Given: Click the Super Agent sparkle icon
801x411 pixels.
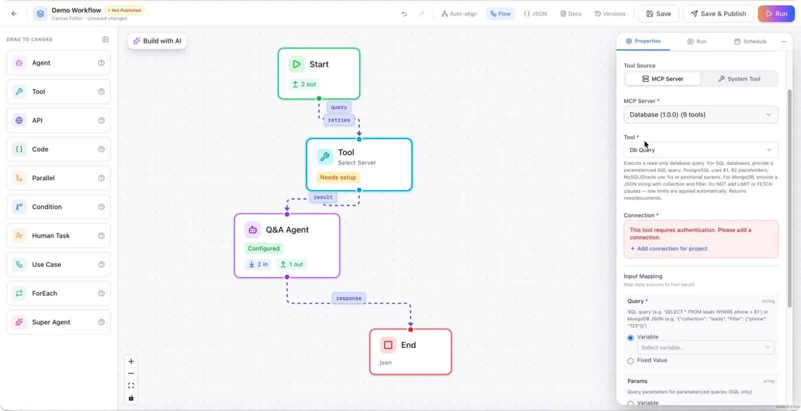Looking at the screenshot, I should click(19, 322).
